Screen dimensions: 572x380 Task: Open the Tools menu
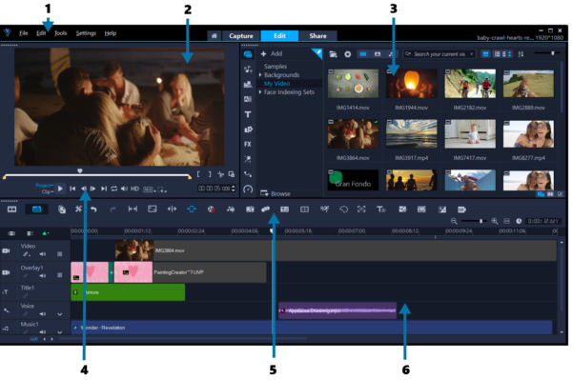click(x=61, y=33)
